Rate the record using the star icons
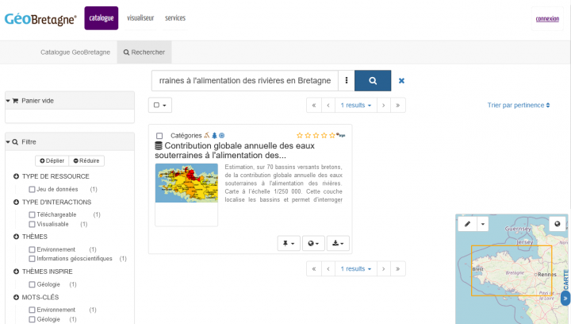The image size is (571, 324). point(316,136)
